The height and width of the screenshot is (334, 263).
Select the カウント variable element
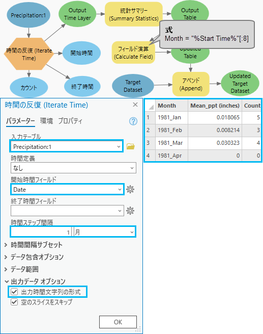(28, 88)
